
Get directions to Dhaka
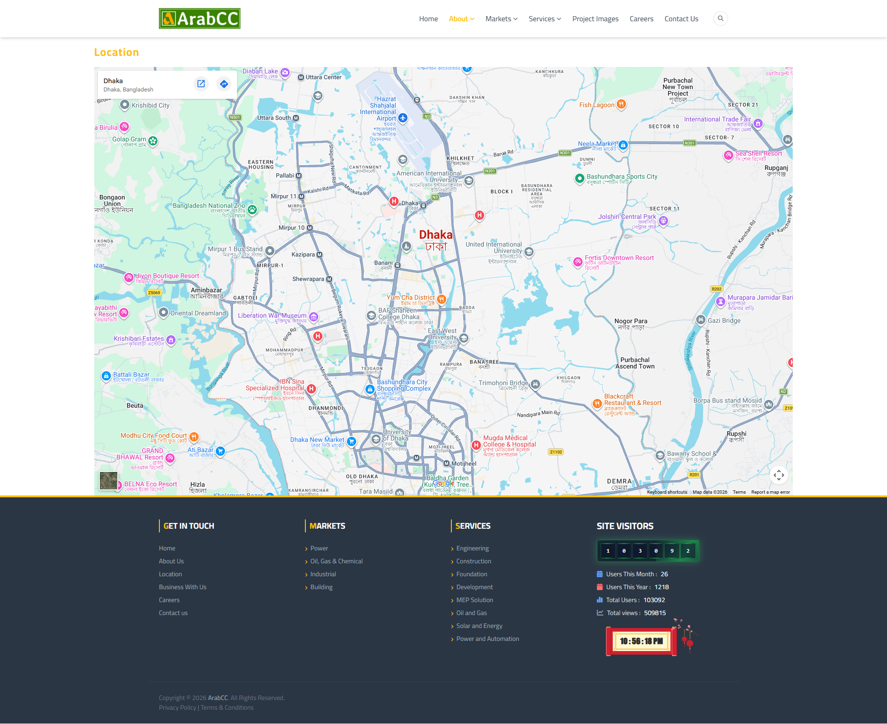pyautogui.click(x=224, y=84)
